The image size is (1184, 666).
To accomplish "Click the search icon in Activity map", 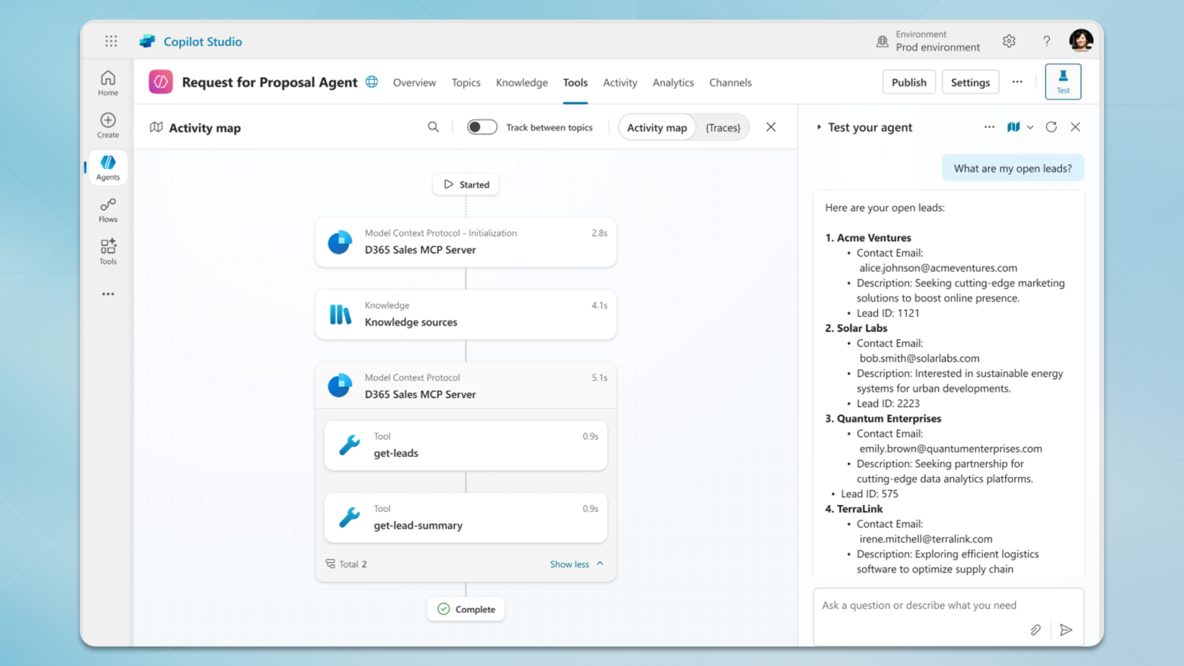I will (433, 127).
